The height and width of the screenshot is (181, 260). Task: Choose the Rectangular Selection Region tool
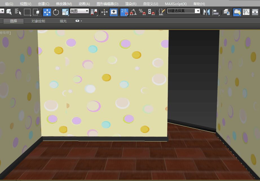point(27,12)
